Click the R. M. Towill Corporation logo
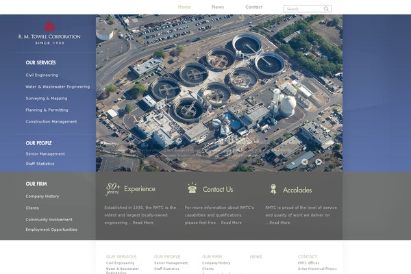 (49, 33)
